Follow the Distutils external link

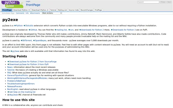pyautogui.click(x=29, y=26)
